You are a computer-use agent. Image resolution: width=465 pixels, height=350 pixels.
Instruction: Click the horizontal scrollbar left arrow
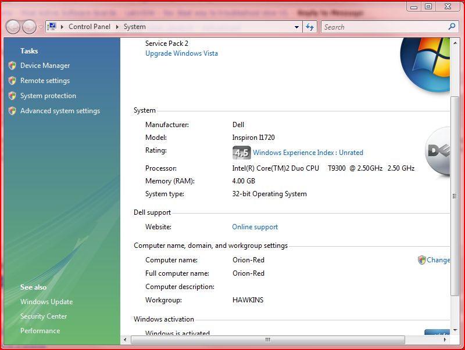(x=125, y=340)
